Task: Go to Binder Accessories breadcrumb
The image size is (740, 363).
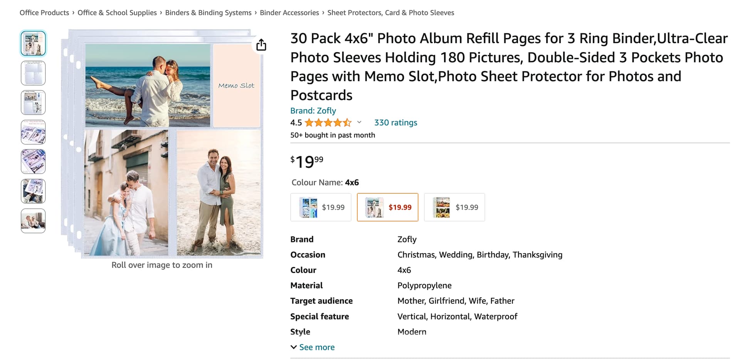Action: 289,13
